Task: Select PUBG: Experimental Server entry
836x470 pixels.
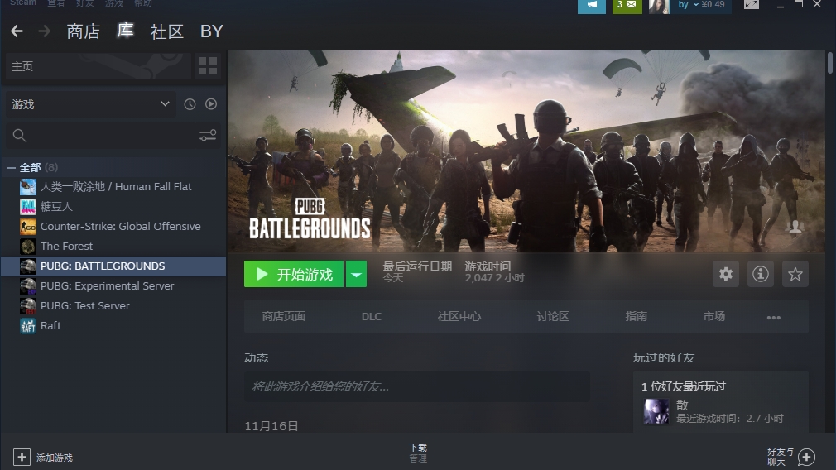Action: pyautogui.click(x=113, y=286)
